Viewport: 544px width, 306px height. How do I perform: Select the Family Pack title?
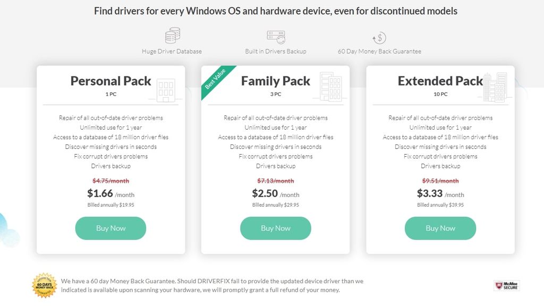[x=275, y=81]
